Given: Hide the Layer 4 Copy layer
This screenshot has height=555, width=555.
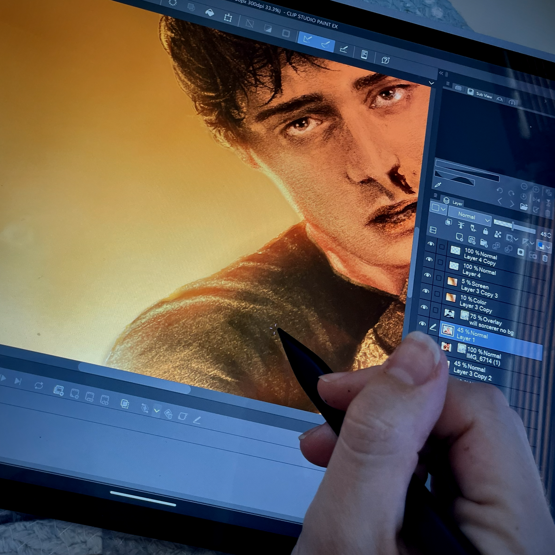Looking at the screenshot, I should point(431,244).
